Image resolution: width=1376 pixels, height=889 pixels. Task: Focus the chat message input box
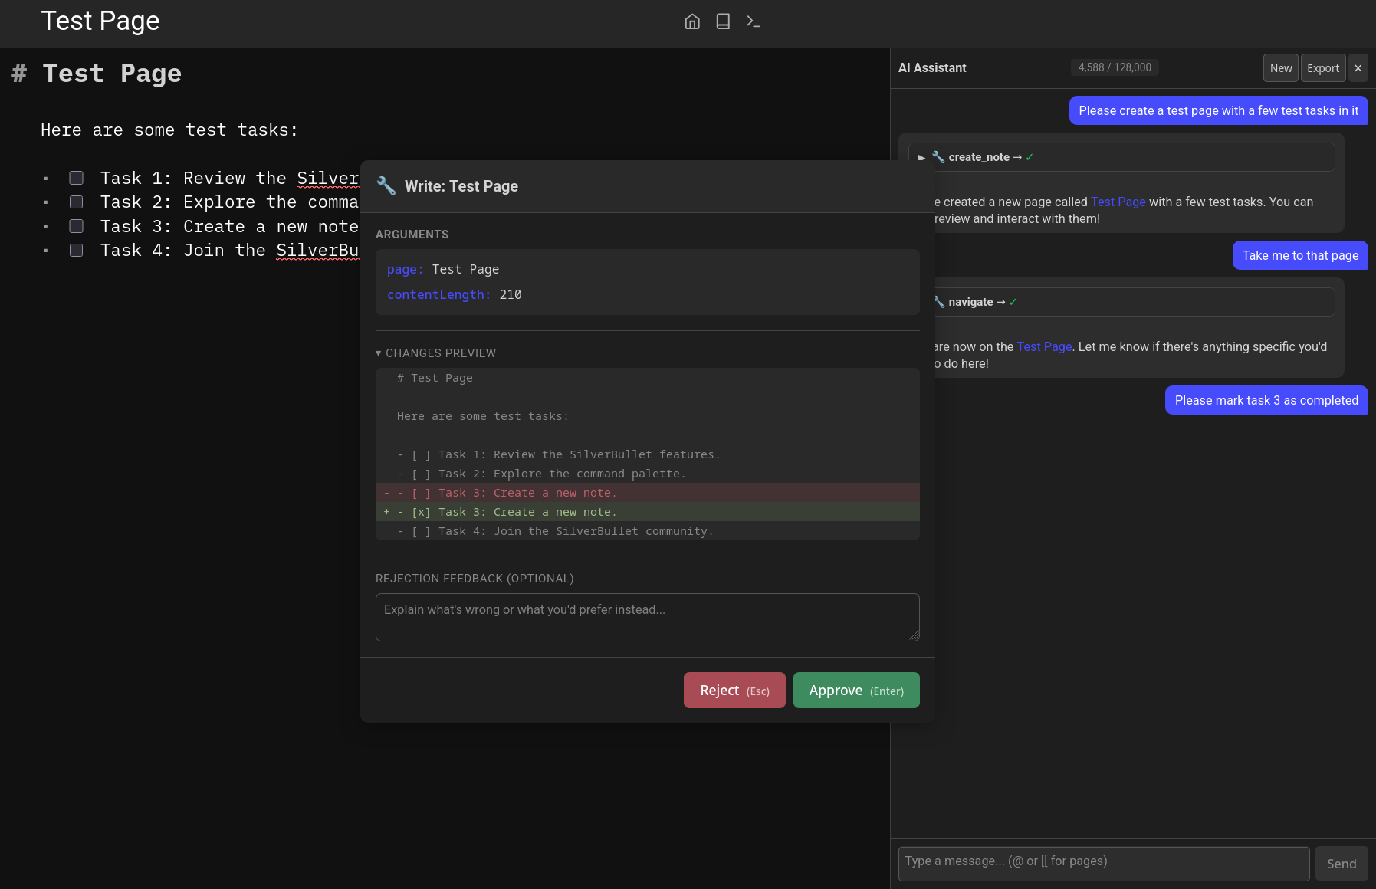[x=1103, y=864]
